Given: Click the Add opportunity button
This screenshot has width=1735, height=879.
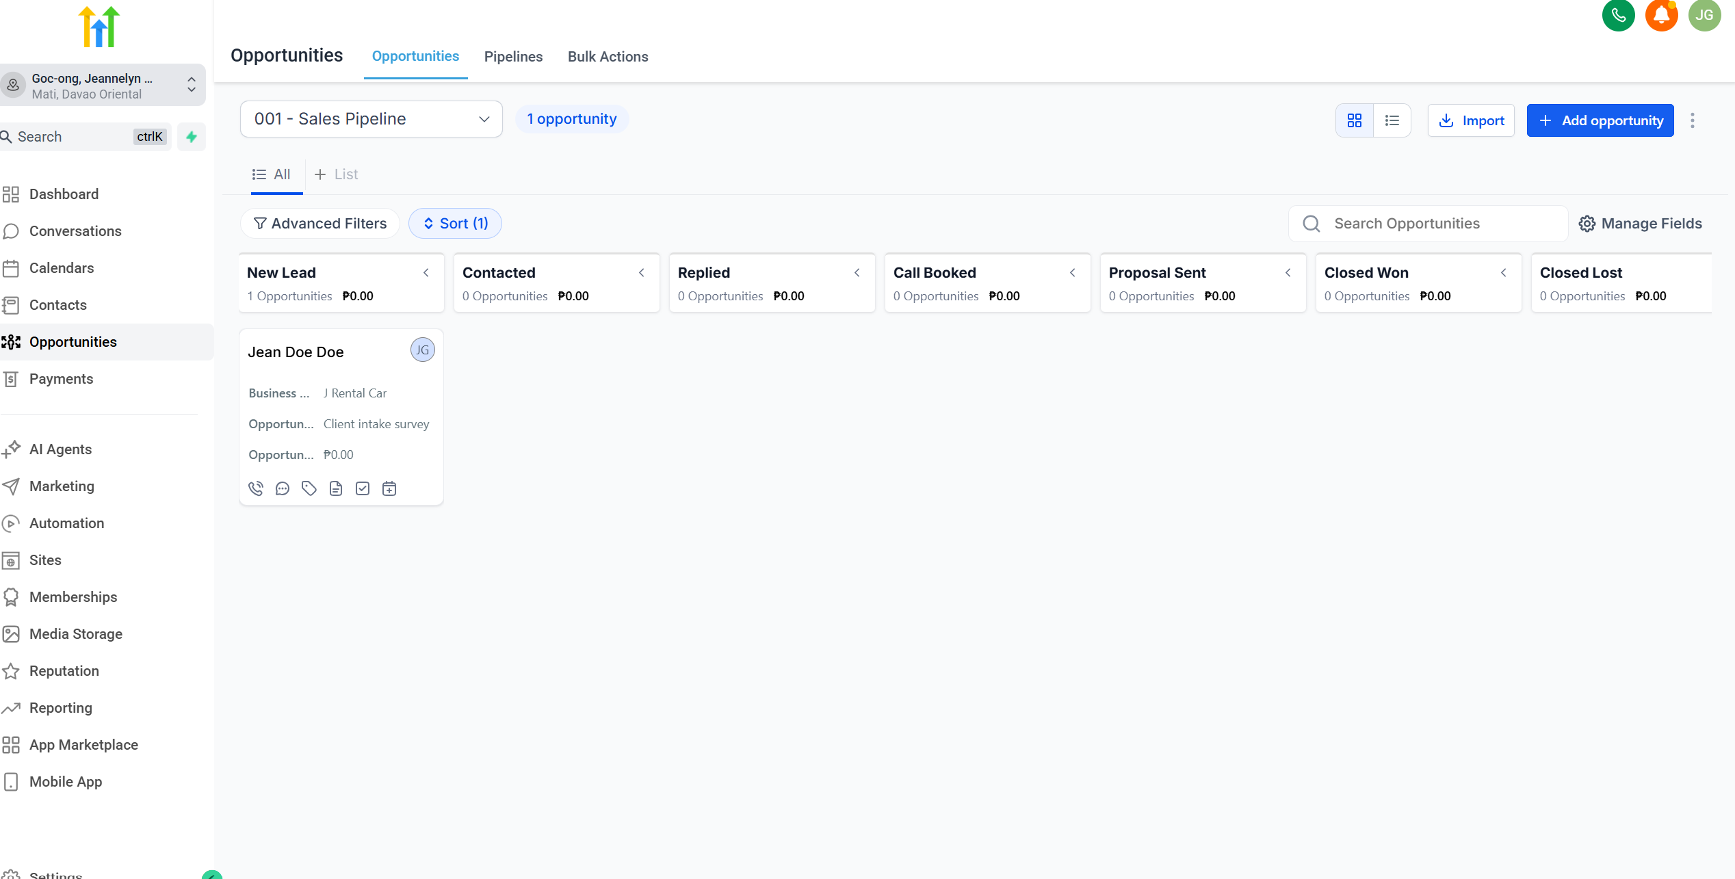Looking at the screenshot, I should coord(1600,120).
